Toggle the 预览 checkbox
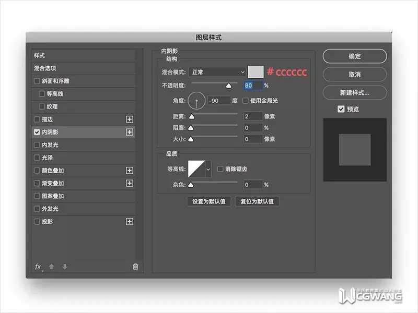Viewport: 418px width, 313px height. click(341, 109)
